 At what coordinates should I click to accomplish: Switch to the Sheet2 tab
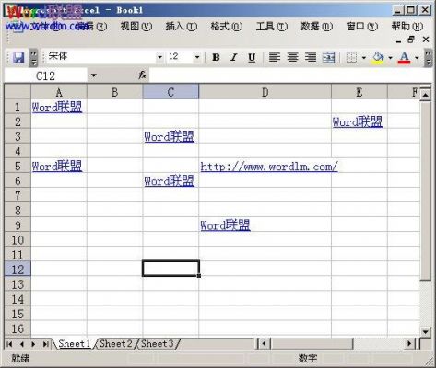[x=115, y=343]
